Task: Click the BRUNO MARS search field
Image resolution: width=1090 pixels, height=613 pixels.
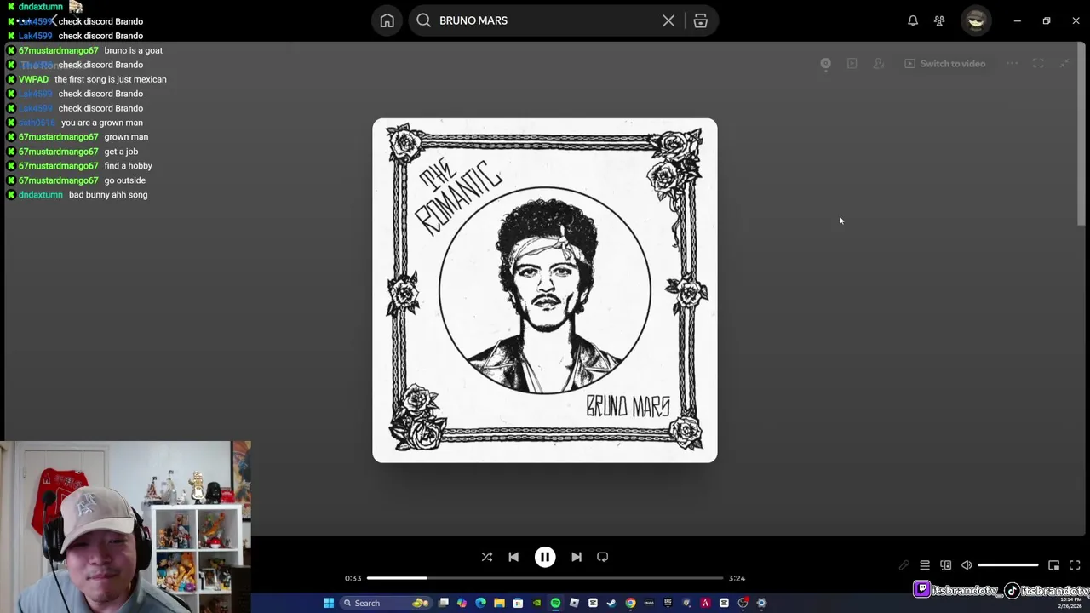Action: coord(545,20)
